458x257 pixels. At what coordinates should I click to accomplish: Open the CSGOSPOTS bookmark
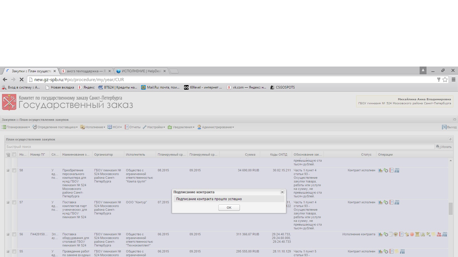coord(283,87)
